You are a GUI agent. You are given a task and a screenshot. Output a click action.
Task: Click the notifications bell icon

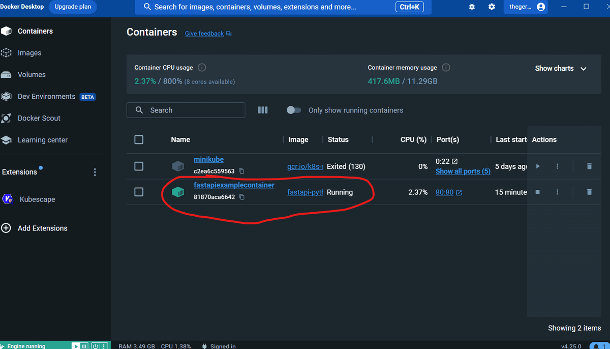[x=597, y=346]
